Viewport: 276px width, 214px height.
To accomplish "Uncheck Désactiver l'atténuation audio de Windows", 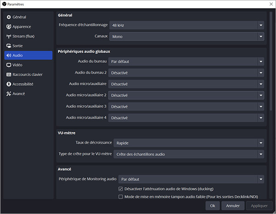I will [x=121, y=189].
